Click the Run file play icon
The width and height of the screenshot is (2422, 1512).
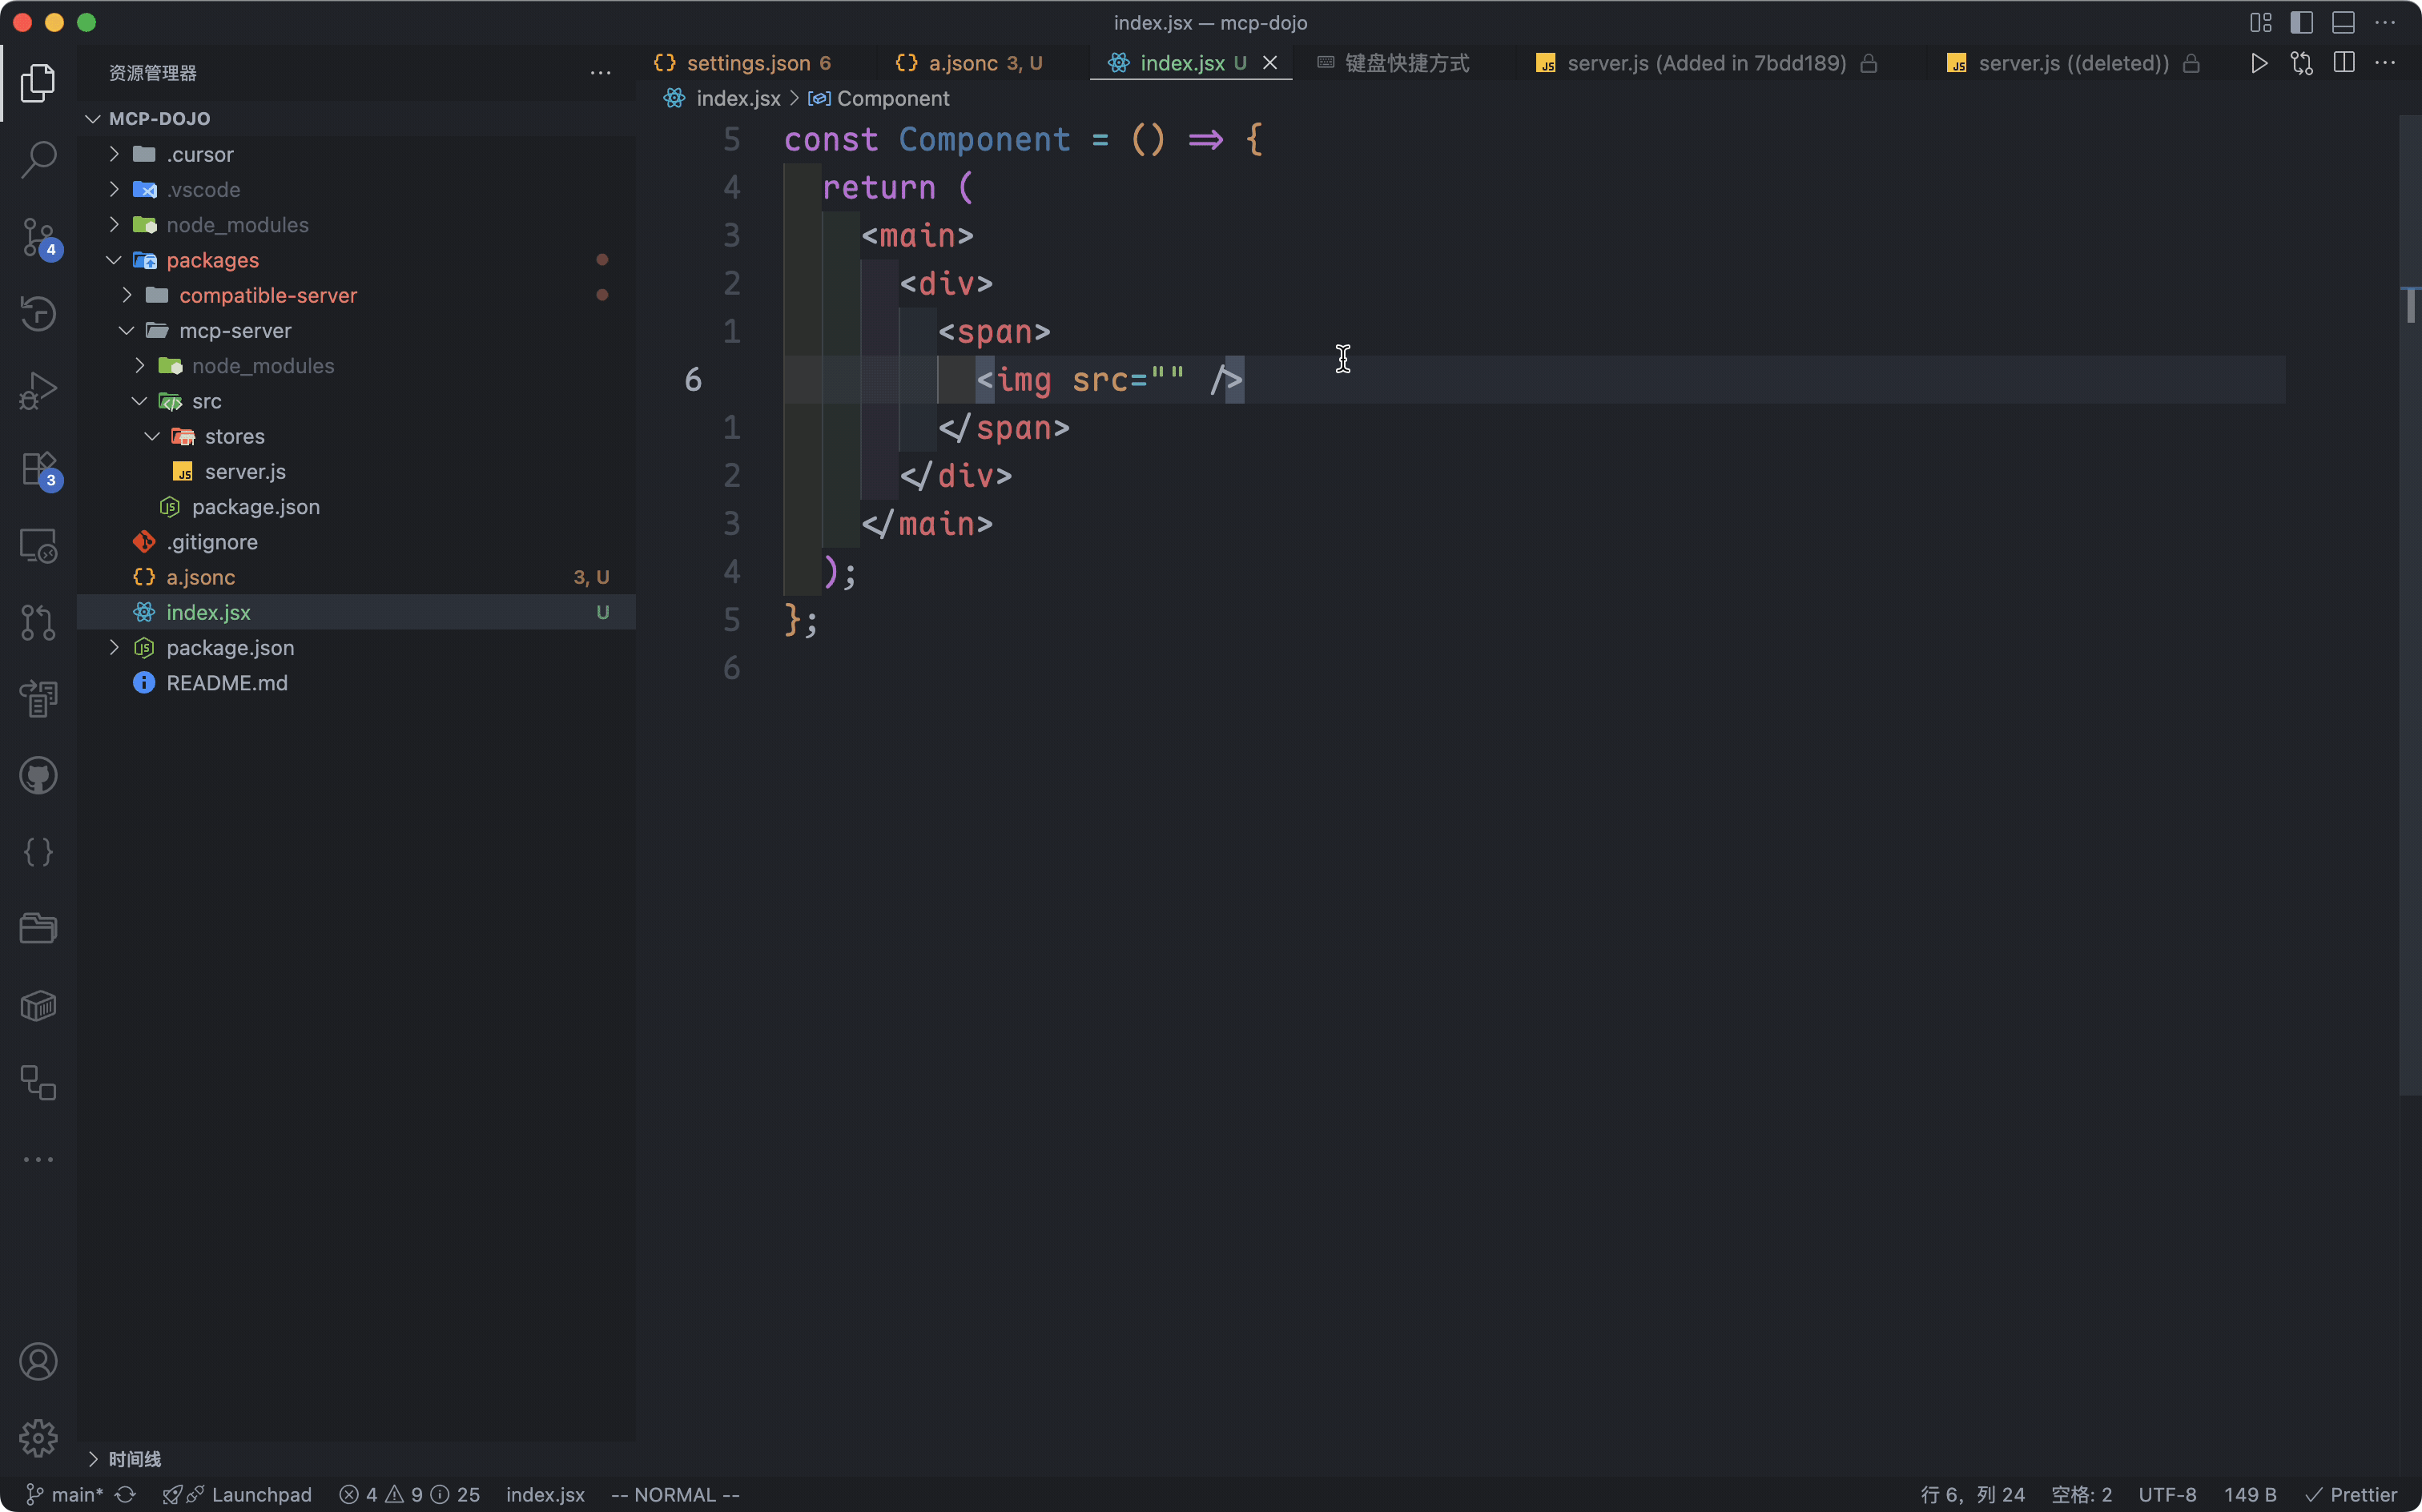pos(2258,63)
